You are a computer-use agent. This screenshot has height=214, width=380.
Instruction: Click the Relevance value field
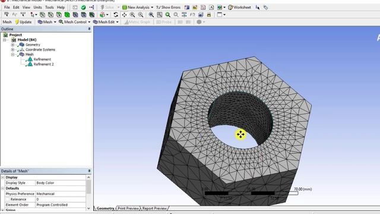(x=61, y=199)
